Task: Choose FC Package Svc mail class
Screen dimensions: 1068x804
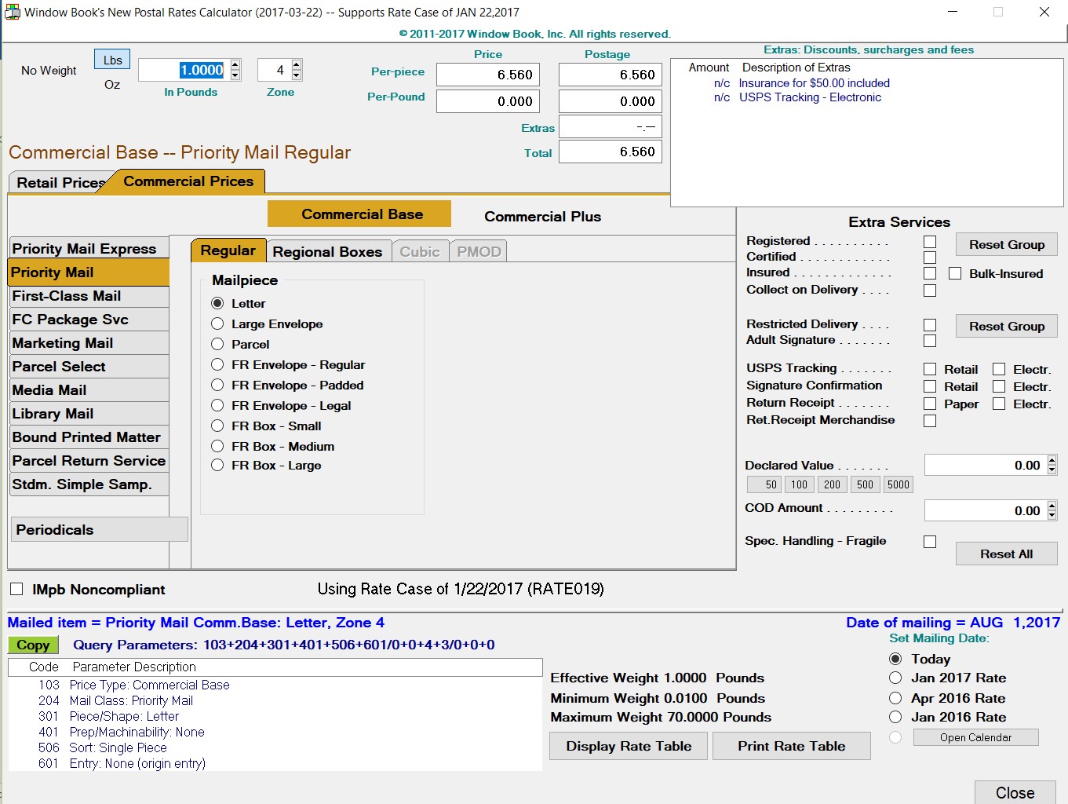Action: (88, 319)
